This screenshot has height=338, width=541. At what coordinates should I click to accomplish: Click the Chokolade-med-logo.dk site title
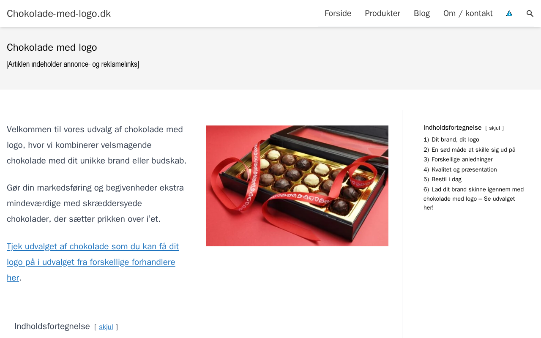(x=59, y=14)
